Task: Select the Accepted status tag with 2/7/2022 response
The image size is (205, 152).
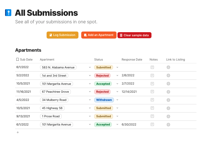Action: pyautogui.click(x=103, y=84)
